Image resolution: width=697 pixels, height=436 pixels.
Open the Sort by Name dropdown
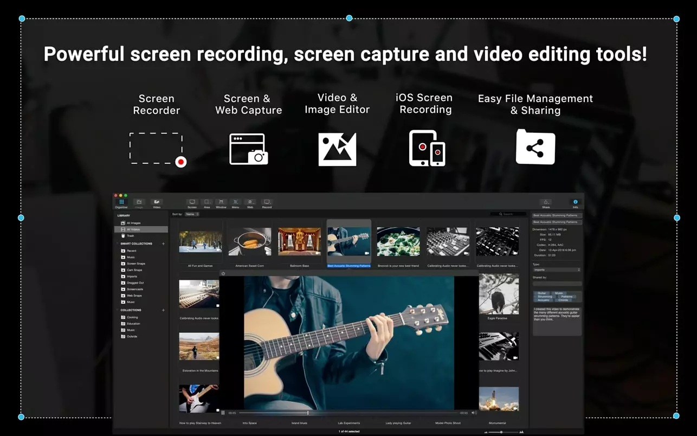tap(192, 214)
